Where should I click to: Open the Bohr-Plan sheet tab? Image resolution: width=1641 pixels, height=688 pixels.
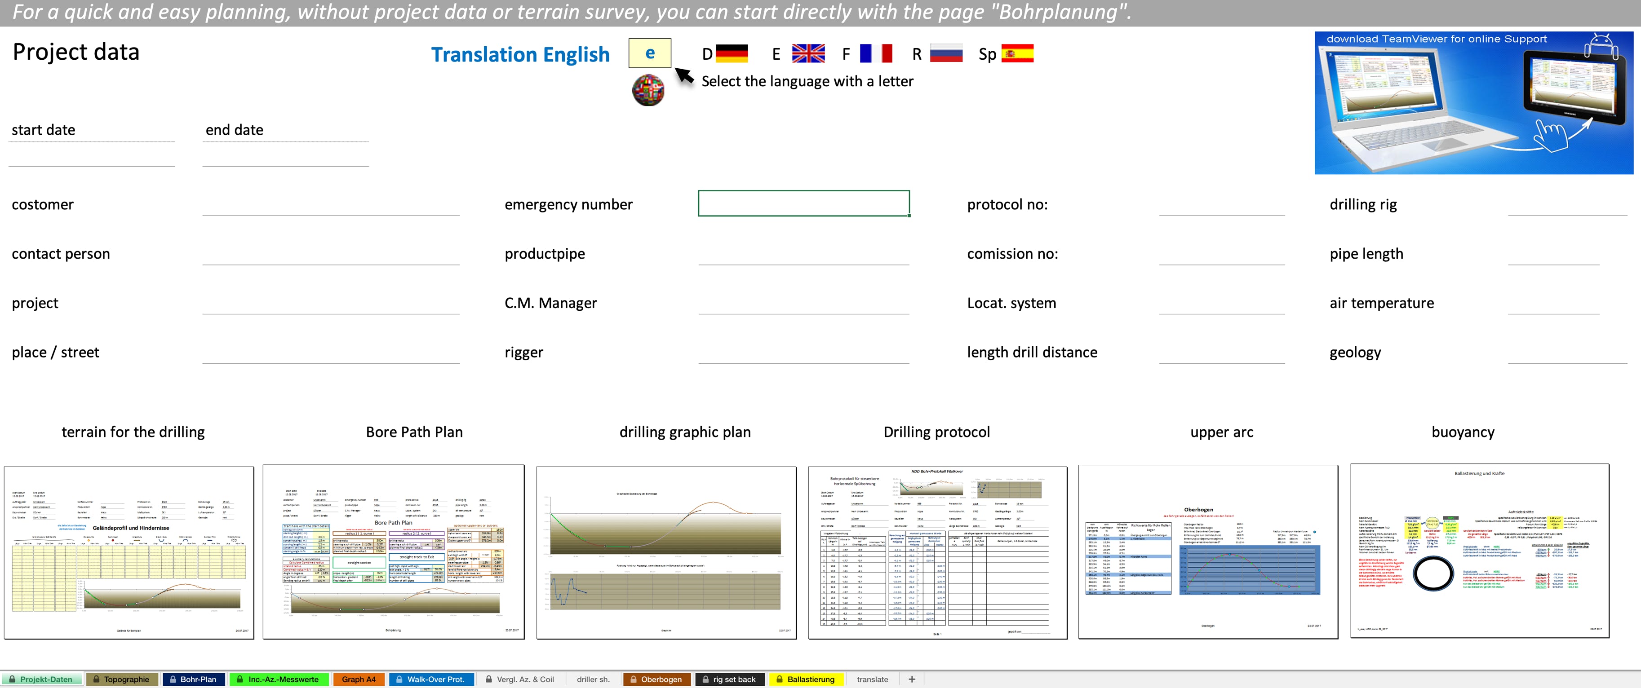pyautogui.click(x=193, y=679)
